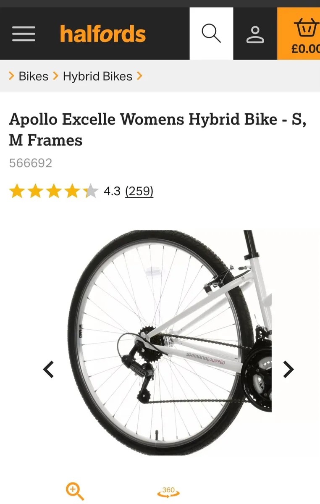Click the 4.3 rating score
This screenshot has height=504, width=320.
(112, 192)
